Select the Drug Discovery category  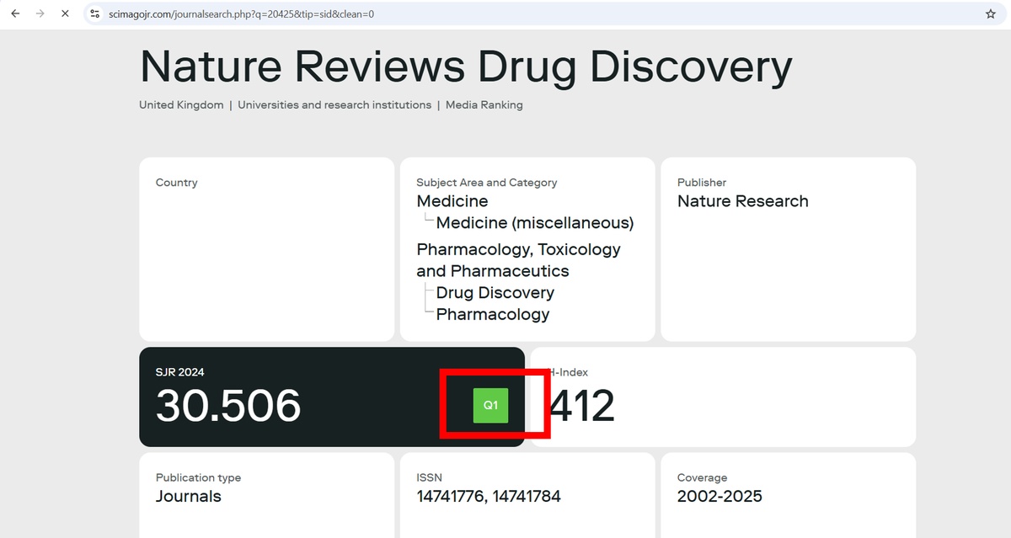pyautogui.click(x=495, y=293)
